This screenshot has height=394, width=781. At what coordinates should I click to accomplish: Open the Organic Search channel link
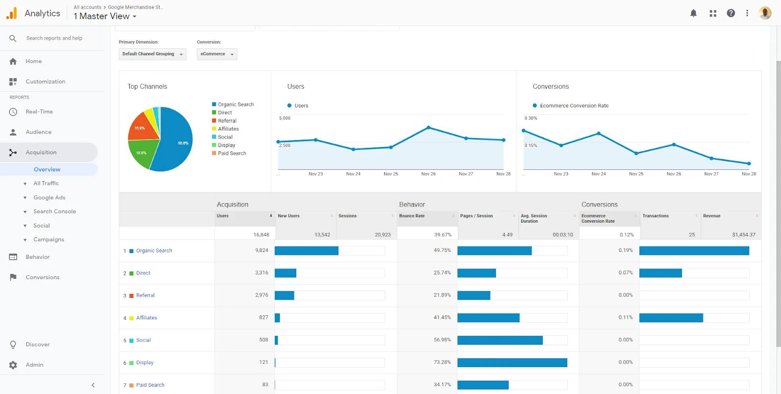tap(154, 251)
